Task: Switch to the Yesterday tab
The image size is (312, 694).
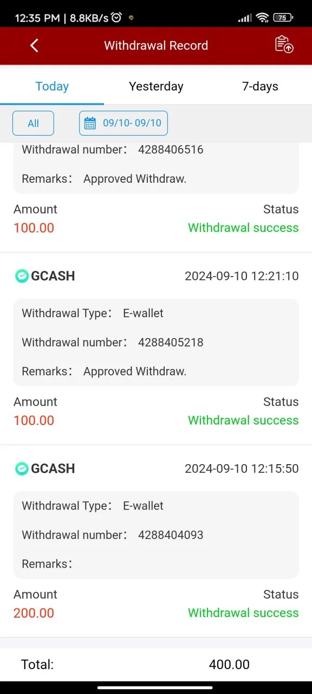Action: [x=156, y=86]
